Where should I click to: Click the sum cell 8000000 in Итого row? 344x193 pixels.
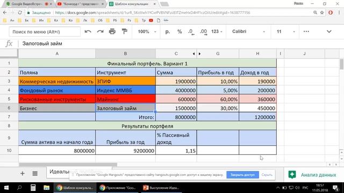[x=176, y=117]
